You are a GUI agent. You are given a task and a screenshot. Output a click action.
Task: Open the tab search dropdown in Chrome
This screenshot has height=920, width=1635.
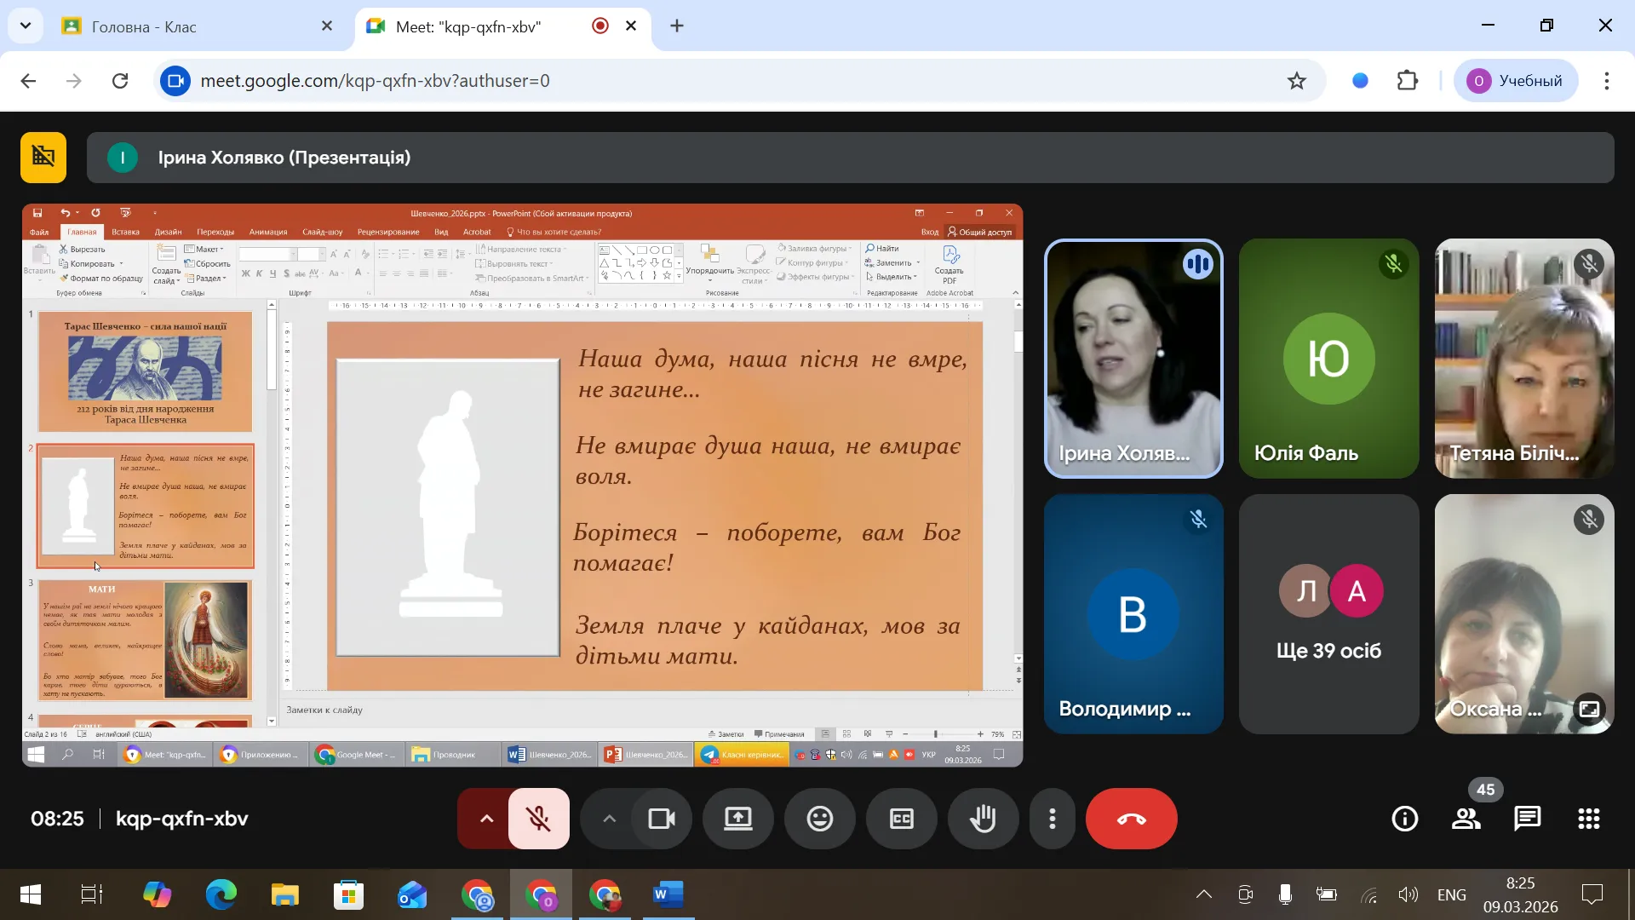click(26, 26)
